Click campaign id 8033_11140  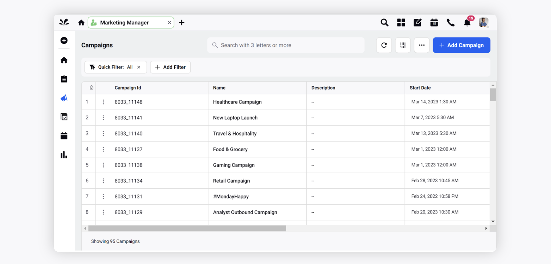click(x=128, y=133)
